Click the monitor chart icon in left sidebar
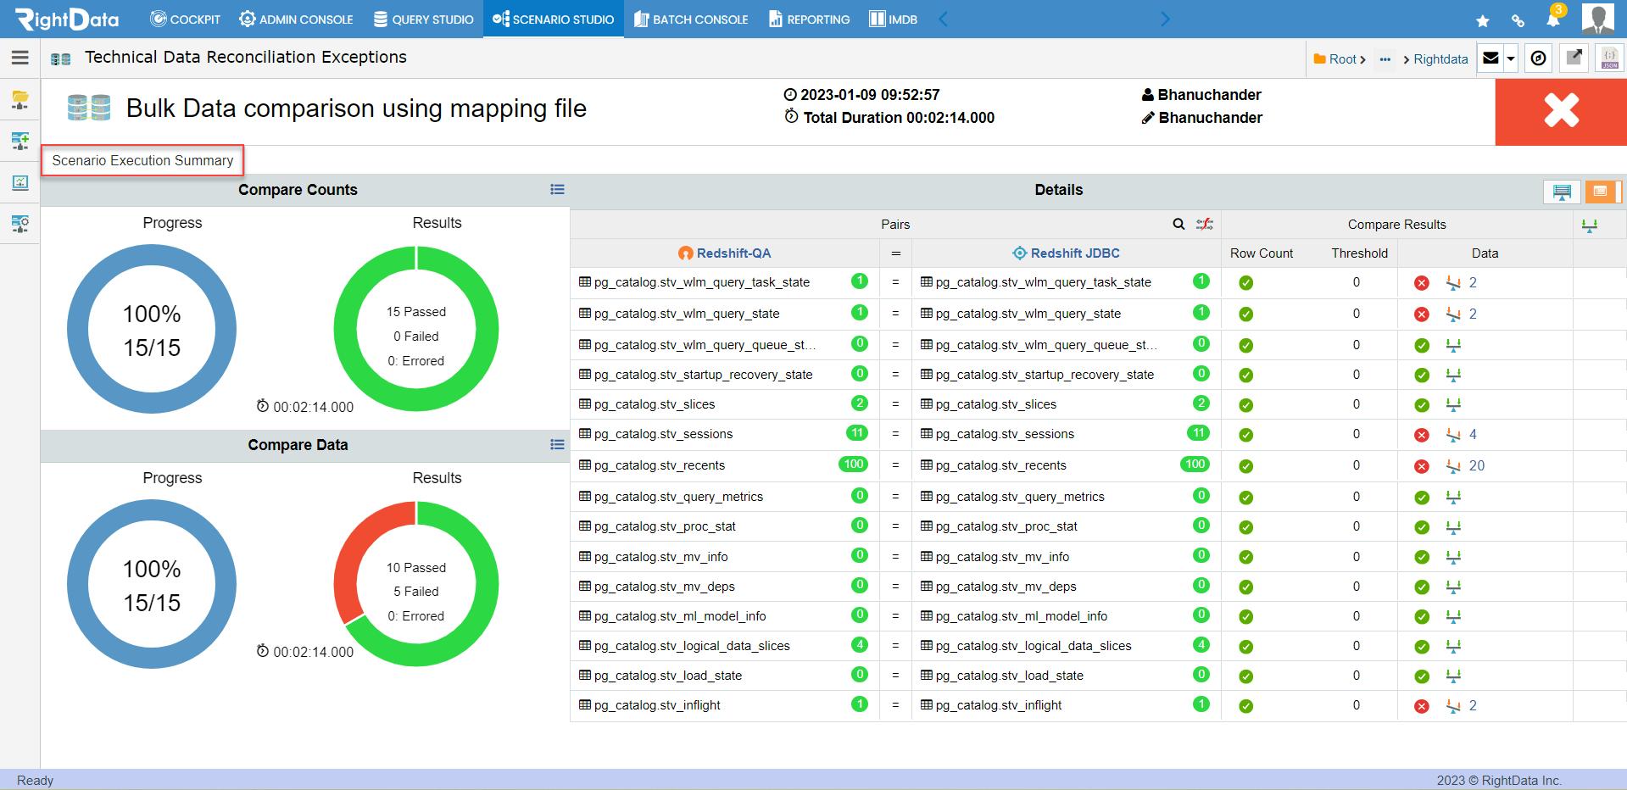 coord(20,182)
